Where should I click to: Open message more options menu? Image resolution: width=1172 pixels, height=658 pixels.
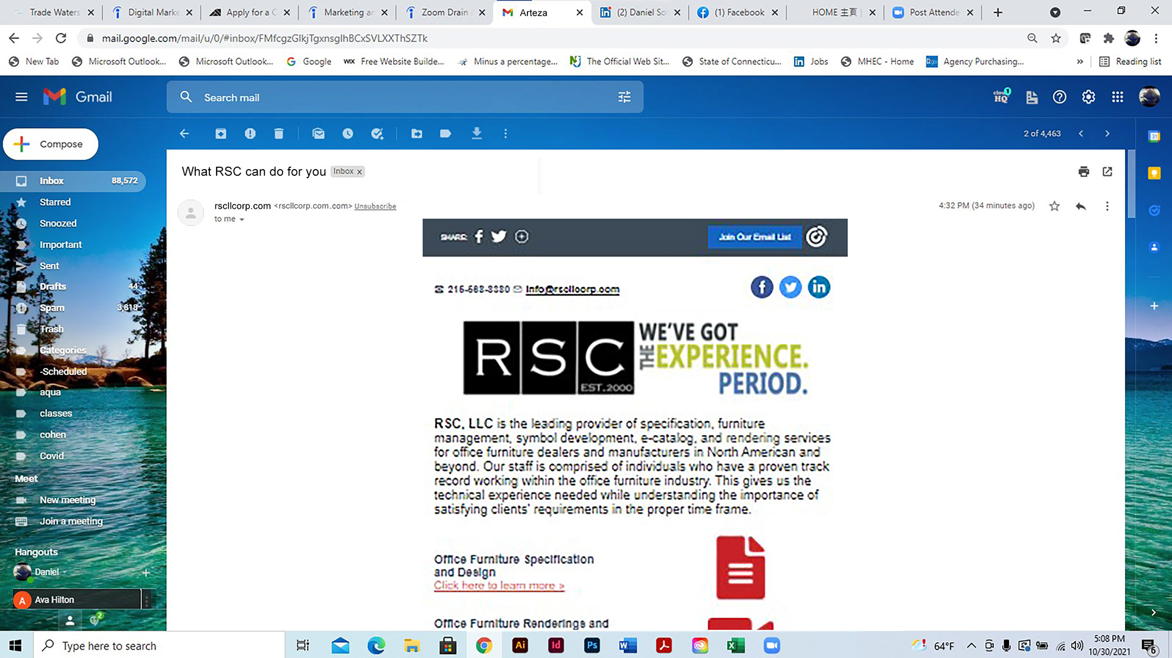point(1107,206)
